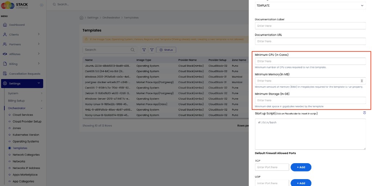Select the postgres-docker template row
This screenshot has height=186, width=372.
point(166,82)
